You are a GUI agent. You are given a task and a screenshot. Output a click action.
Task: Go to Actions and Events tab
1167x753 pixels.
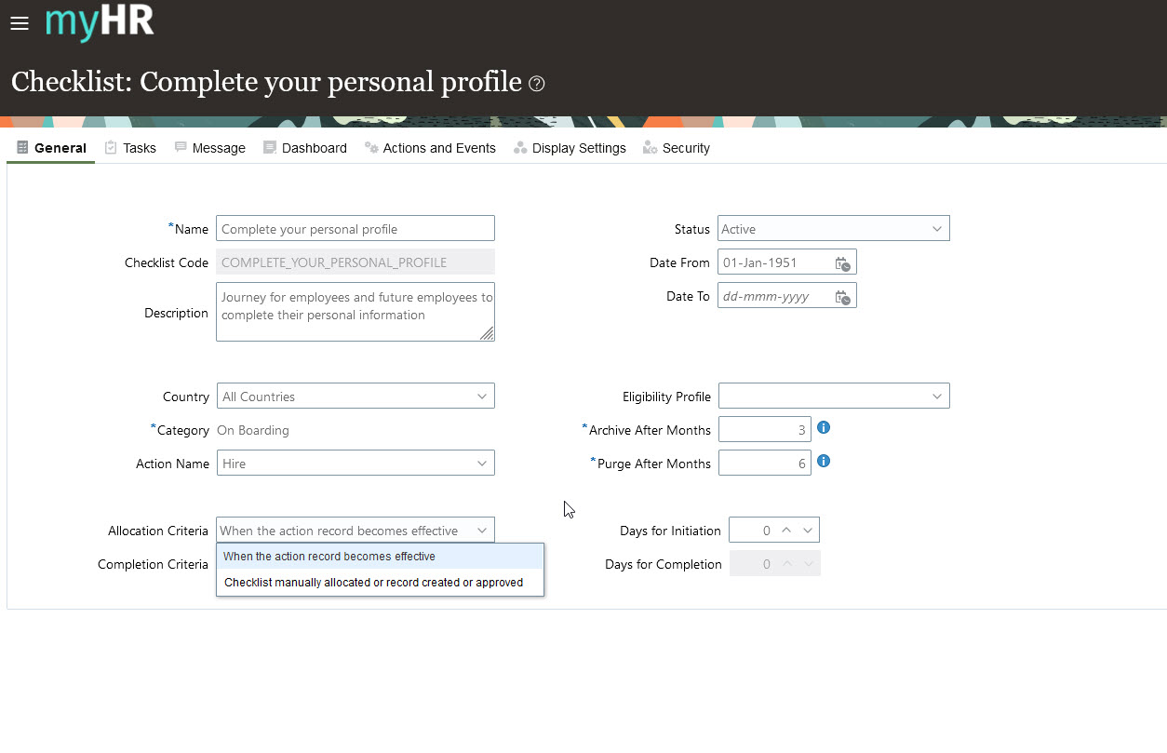pyautogui.click(x=430, y=148)
